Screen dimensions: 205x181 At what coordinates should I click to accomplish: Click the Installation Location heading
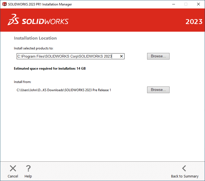(x=35, y=38)
